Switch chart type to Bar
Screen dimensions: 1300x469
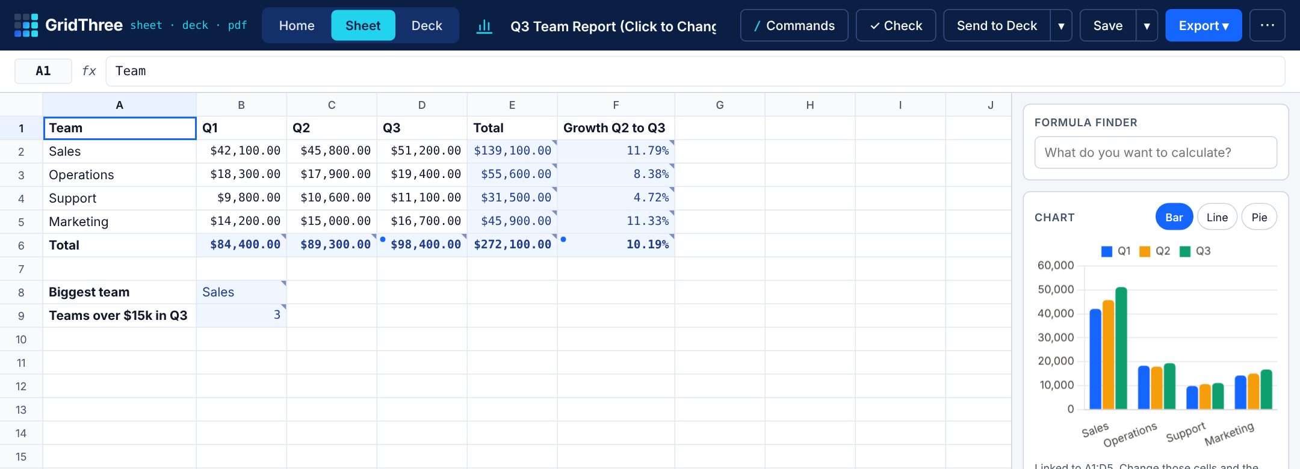(x=1174, y=217)
